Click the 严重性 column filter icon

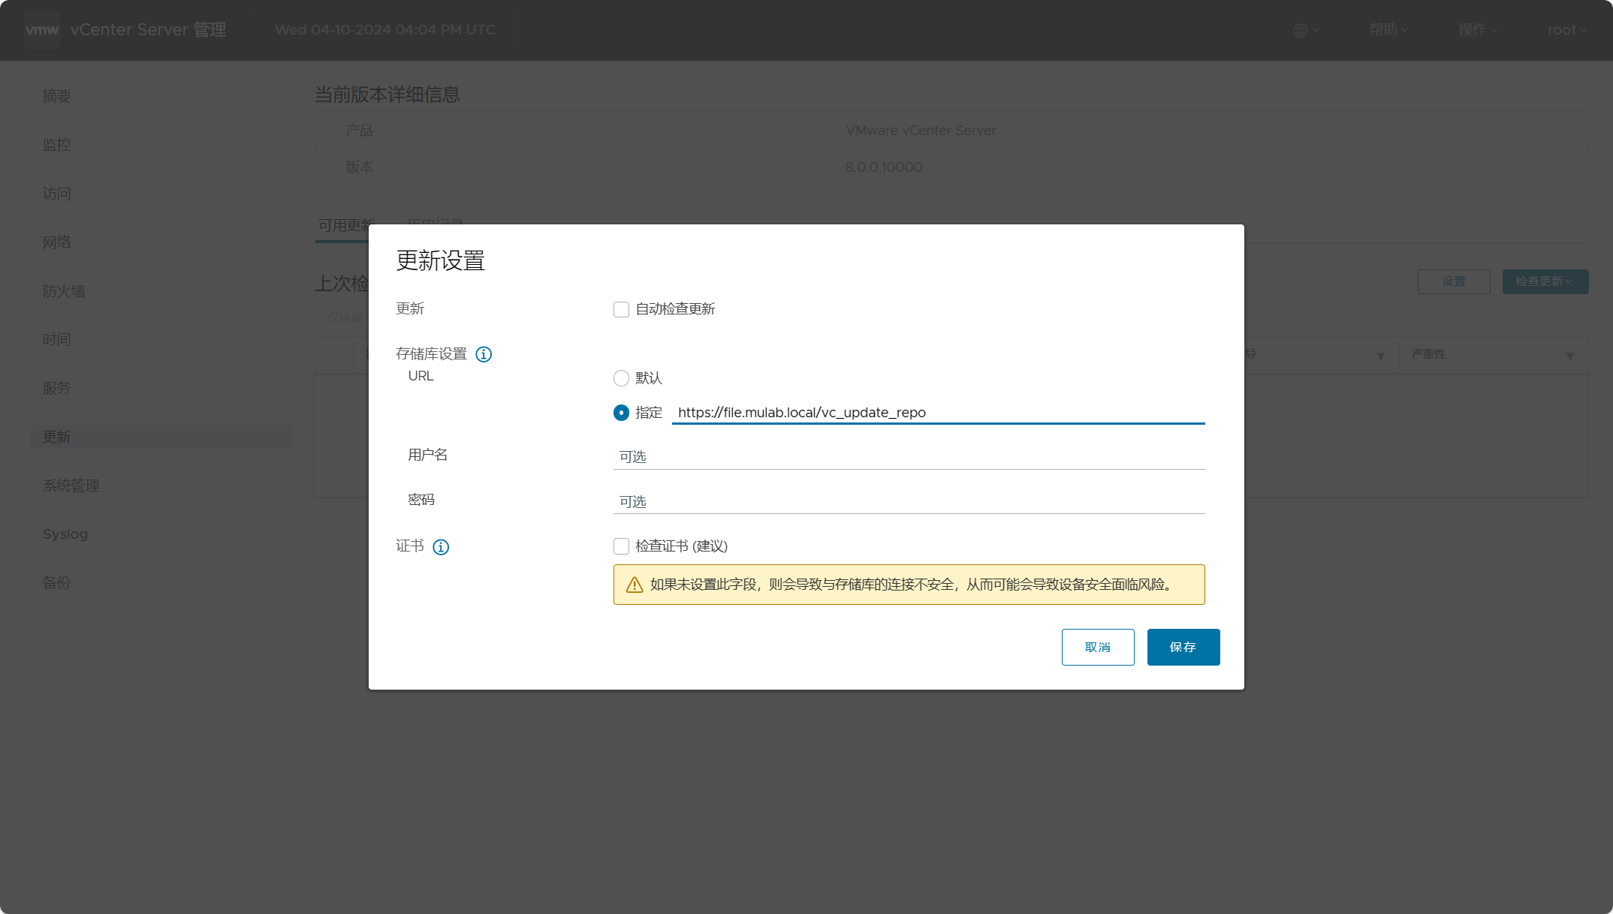pyautogui.click(x=1569, y=356)
